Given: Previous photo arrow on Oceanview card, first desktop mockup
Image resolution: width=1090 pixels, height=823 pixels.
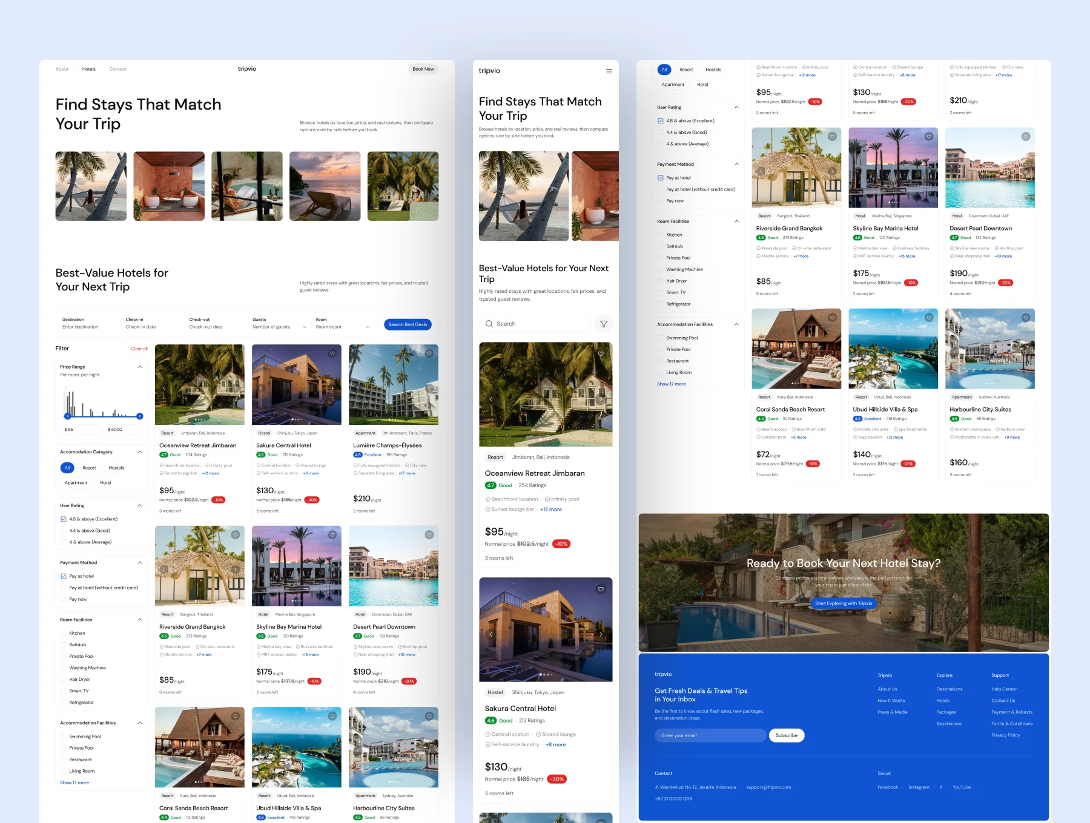Looking at the screenshot, I should 163,388.
